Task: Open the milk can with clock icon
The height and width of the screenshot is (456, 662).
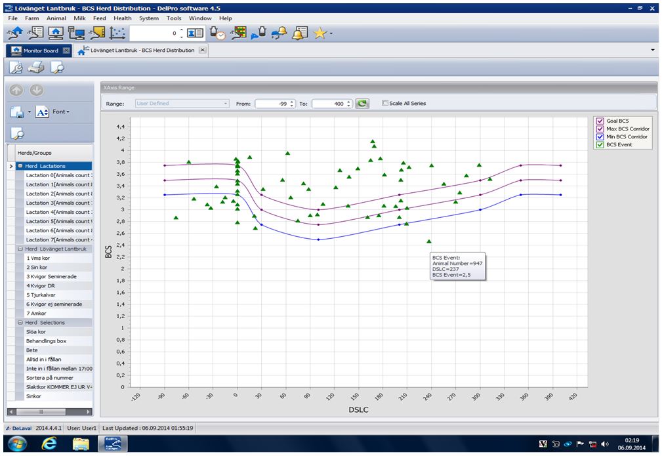Action: pyautogui.click(x=218, y=33)
